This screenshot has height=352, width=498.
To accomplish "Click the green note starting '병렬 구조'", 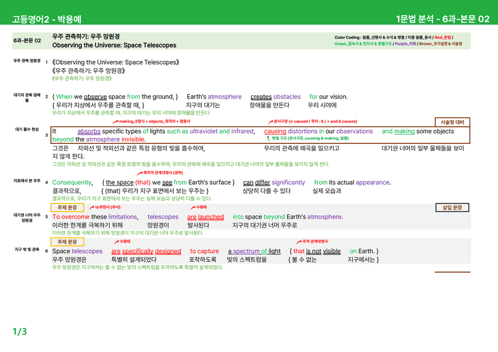I will pos(311,138).
